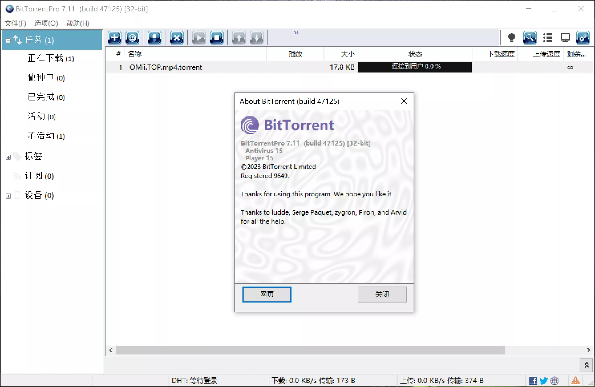Click the Add Torrent plus icon

pos(115,38)
